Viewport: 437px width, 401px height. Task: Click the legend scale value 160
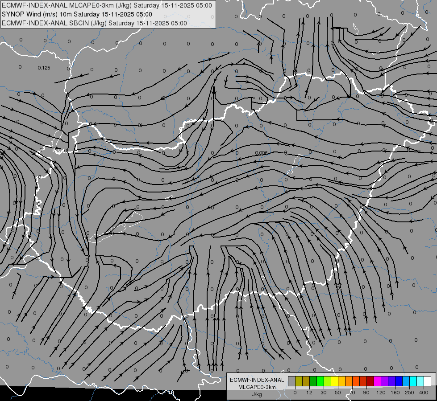coord(395,393)
